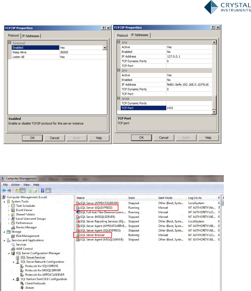The height and width of the screenshot is (291, 251).
Task: Click the WMI Control icon
Action: pos(13,249)
